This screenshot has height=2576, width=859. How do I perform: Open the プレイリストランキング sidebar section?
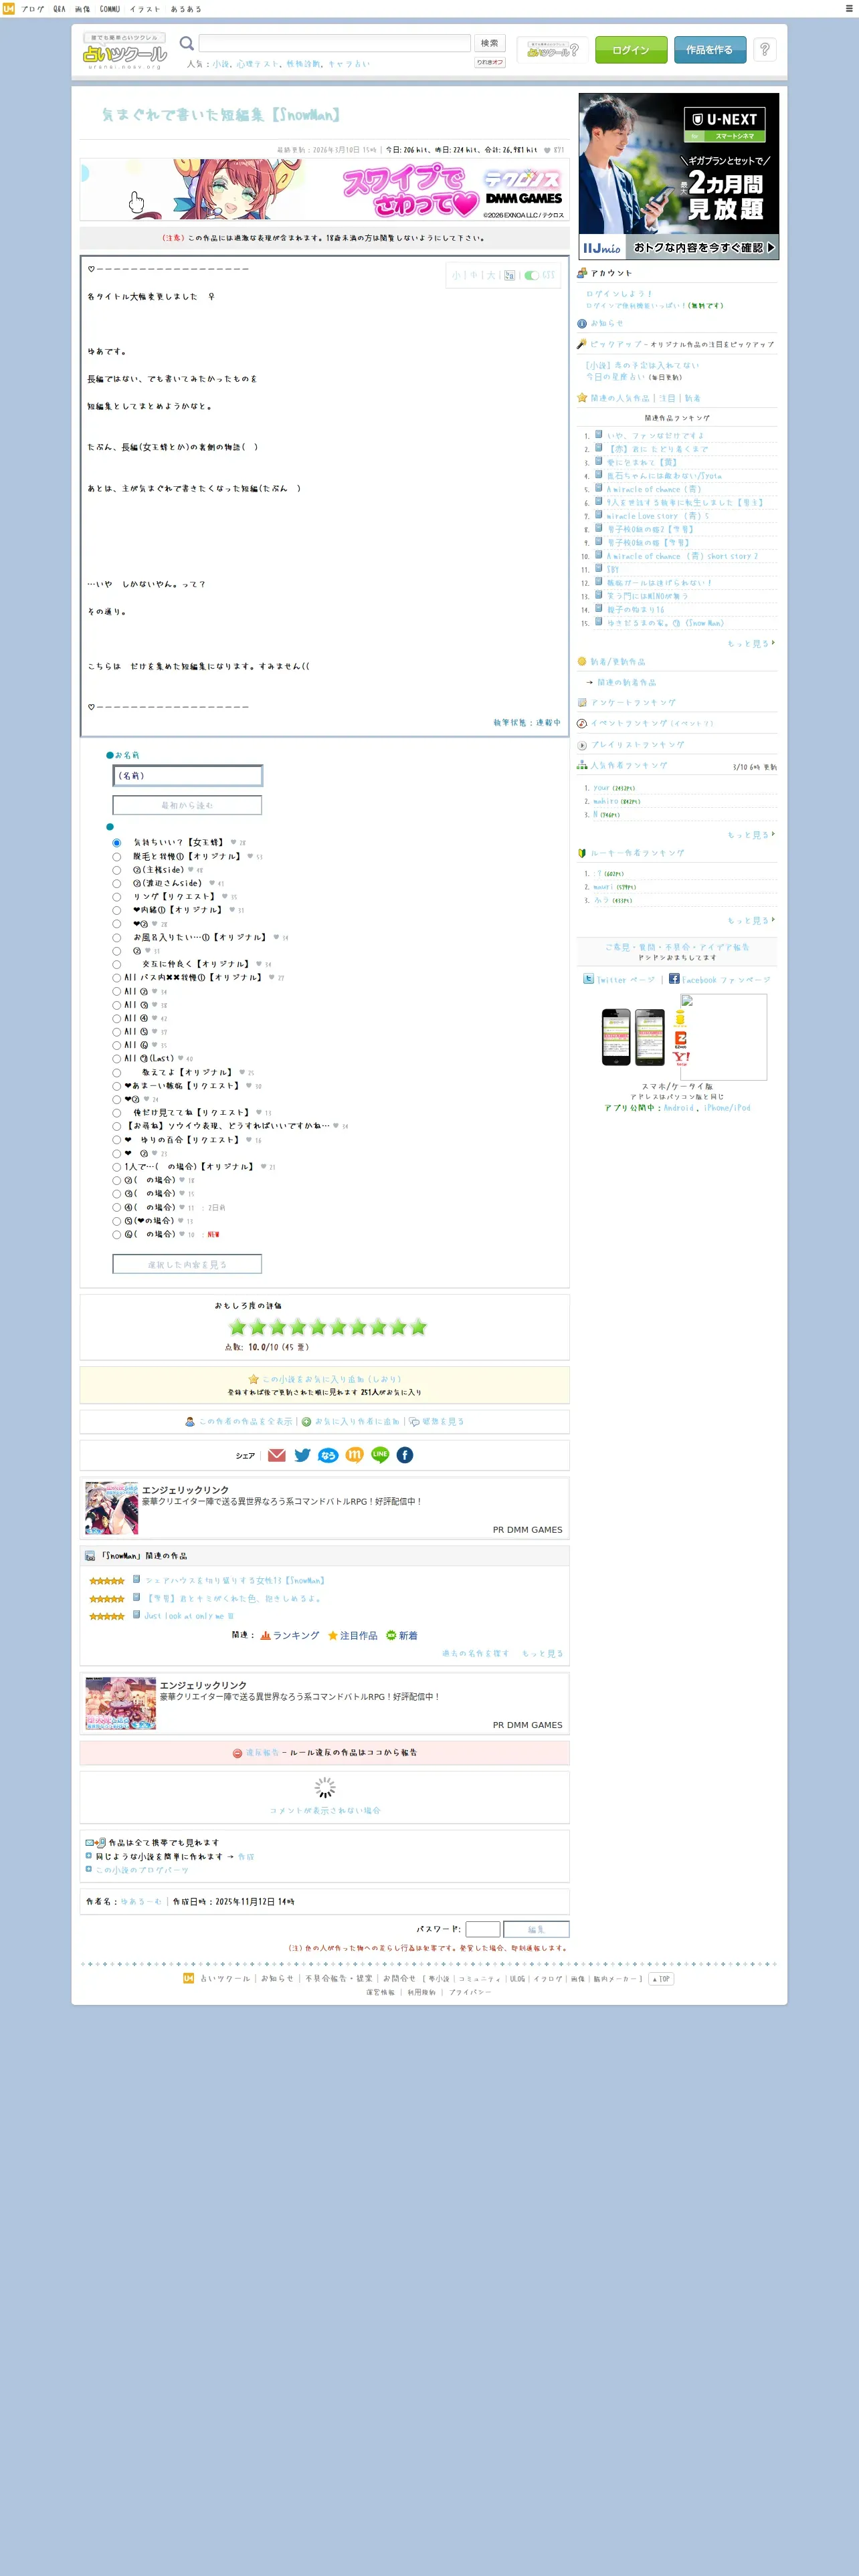[x=637, y=745]
